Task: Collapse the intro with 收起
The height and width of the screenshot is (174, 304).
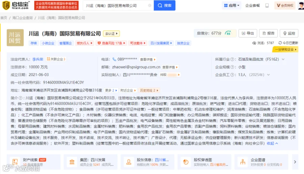Action: point(272,143)
